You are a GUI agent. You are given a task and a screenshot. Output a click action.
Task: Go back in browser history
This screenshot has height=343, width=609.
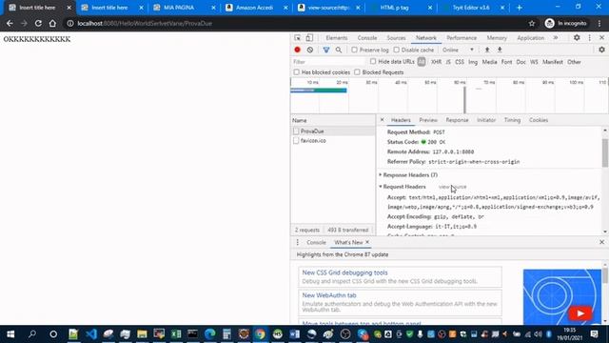pos(10,23)
